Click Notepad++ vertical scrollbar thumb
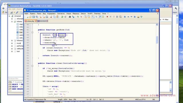The height and width of the screenshot is (103, 183). point(157,40)
